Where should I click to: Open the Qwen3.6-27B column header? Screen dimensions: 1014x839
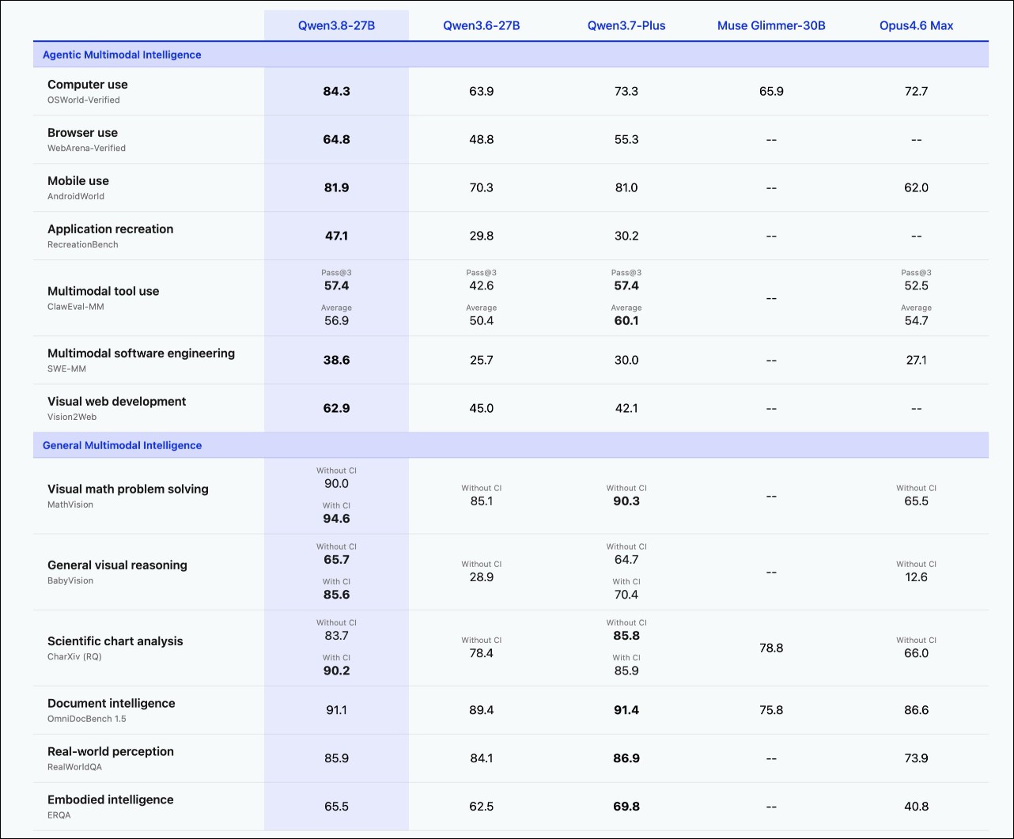click(481, 25)
